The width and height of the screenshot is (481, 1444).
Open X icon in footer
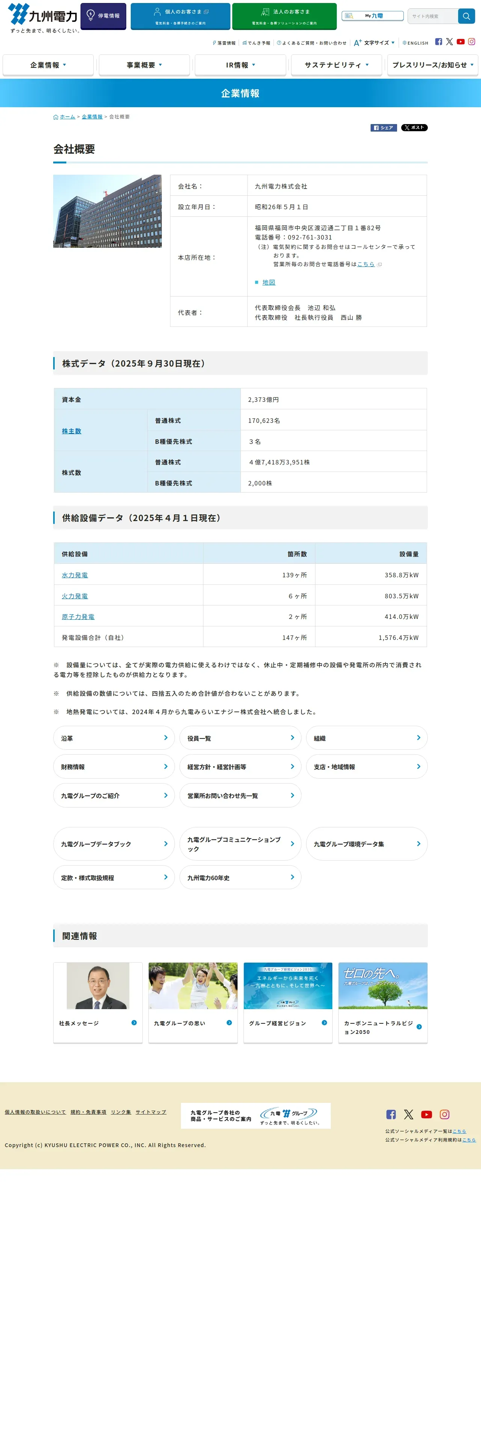point(409,1114)
